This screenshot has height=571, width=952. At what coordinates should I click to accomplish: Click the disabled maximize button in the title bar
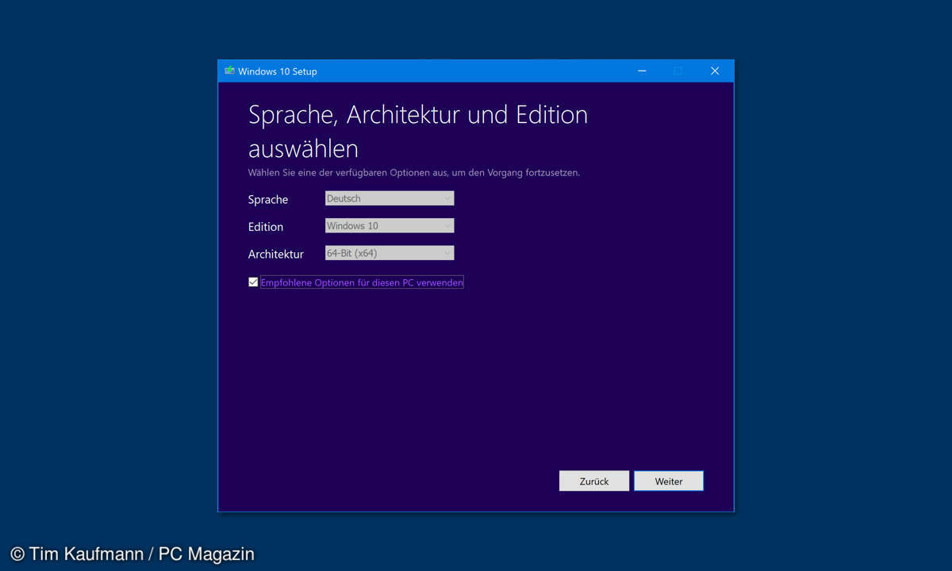678,71
